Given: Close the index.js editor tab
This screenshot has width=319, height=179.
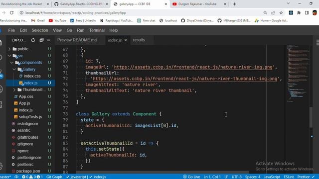Looking at the screenshot, I should (x=126, y=40).
